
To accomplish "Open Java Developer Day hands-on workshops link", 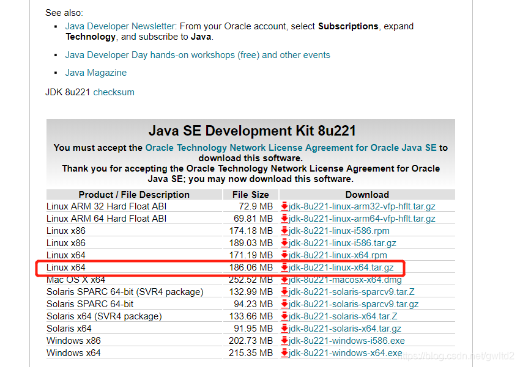I will pos(198,55).
